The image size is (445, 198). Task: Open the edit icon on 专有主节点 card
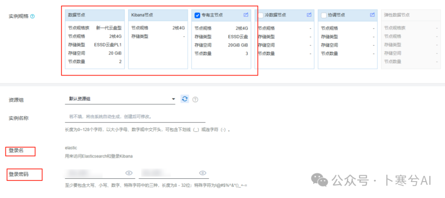click(x=246, y=15)
